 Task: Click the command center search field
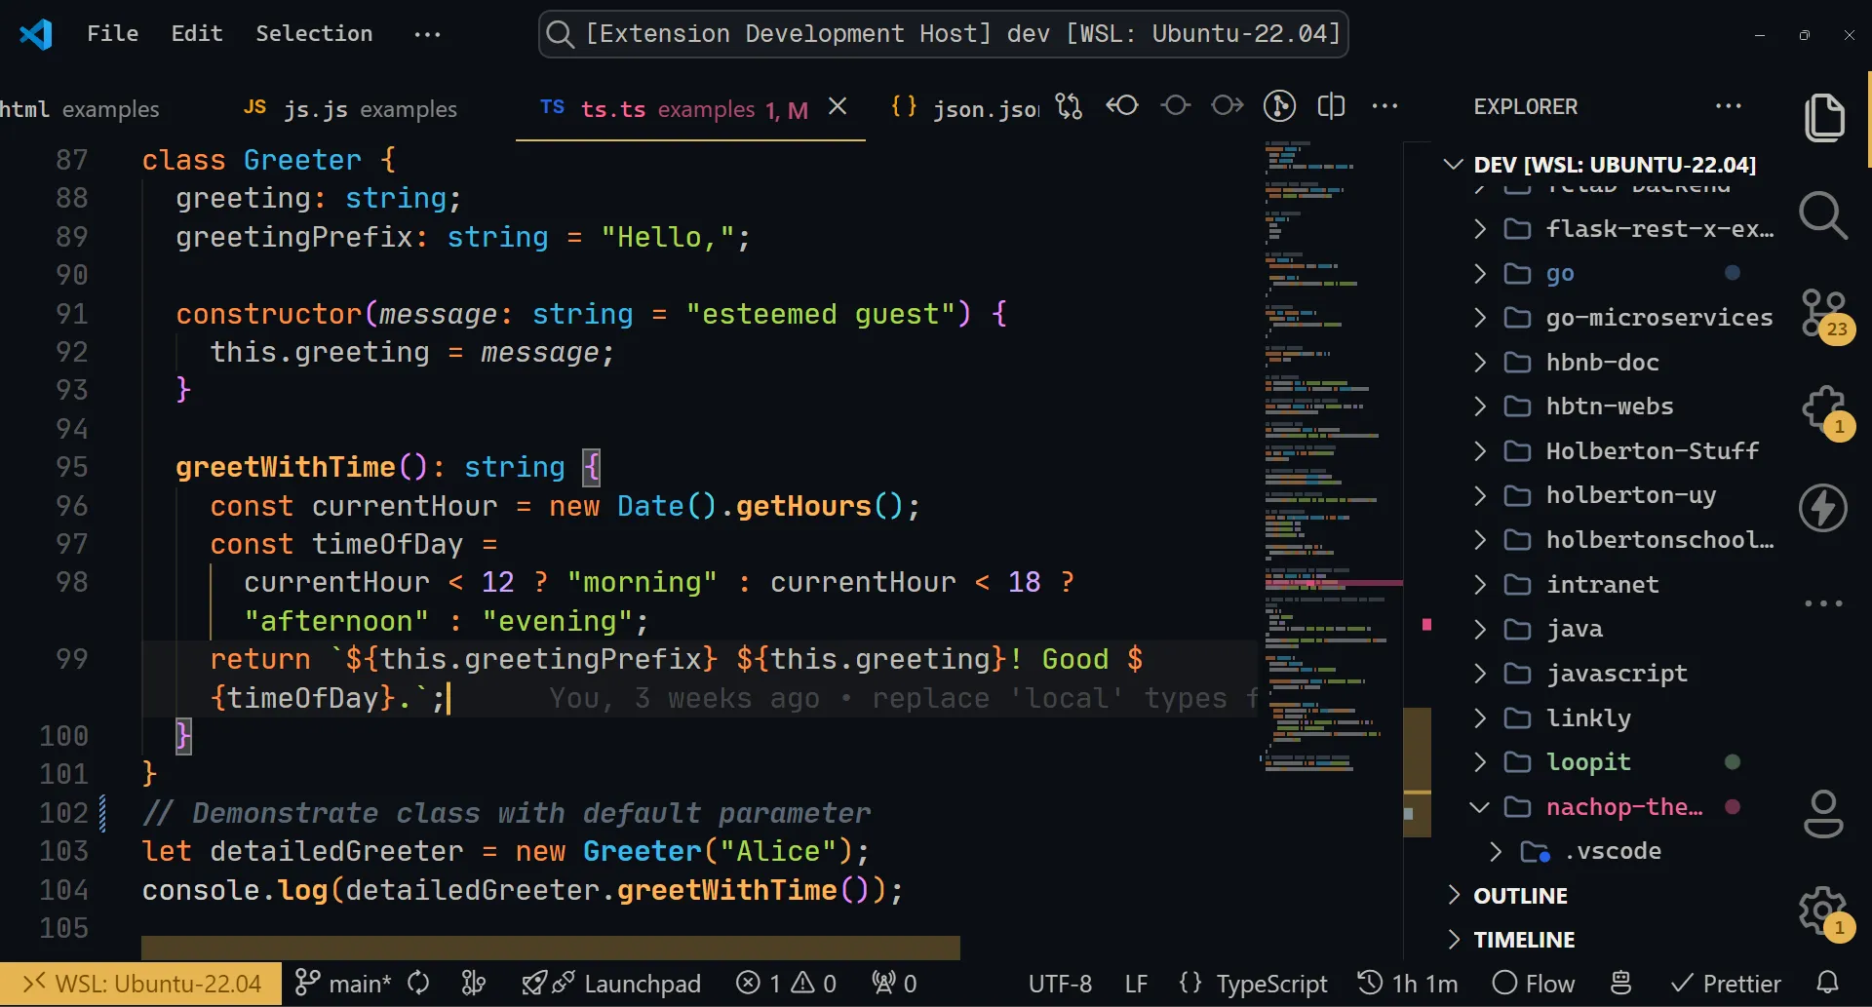[x=943, y=34]
